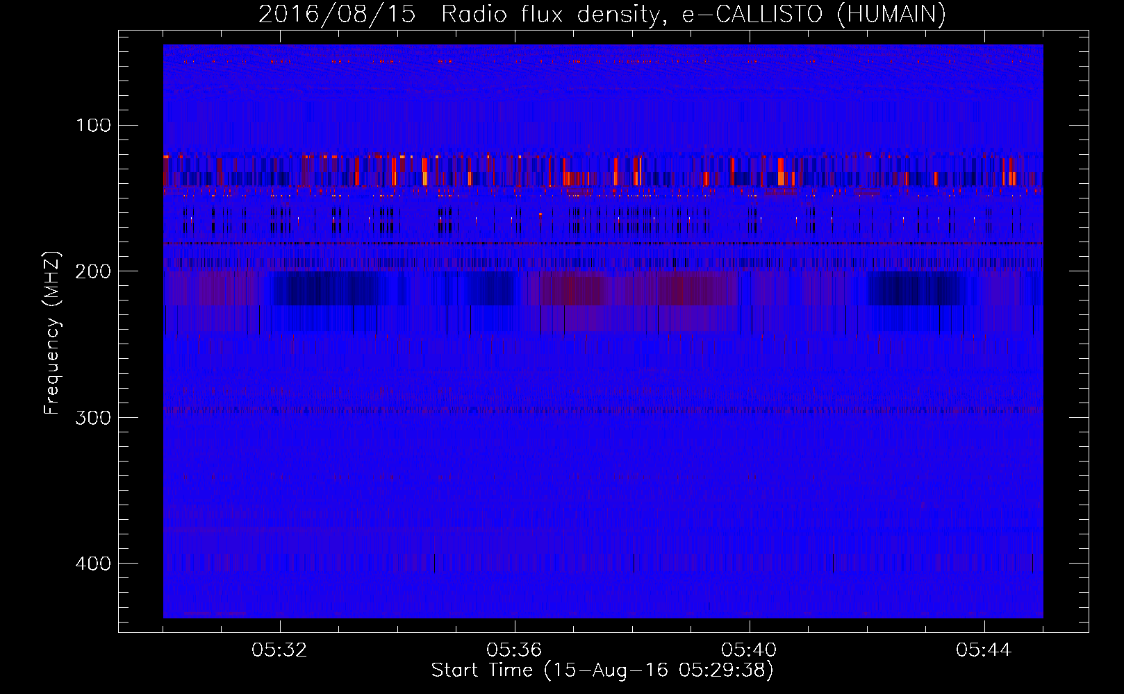The image size is (1124, 694).
Task: Click the 05:32 time tick label
Action: [x=280, y=650]
